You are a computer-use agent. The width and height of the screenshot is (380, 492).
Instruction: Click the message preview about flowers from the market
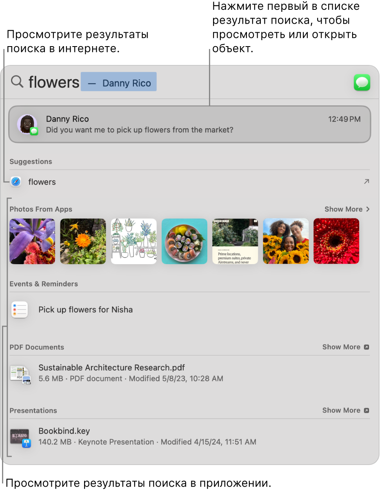pos(140,130)
